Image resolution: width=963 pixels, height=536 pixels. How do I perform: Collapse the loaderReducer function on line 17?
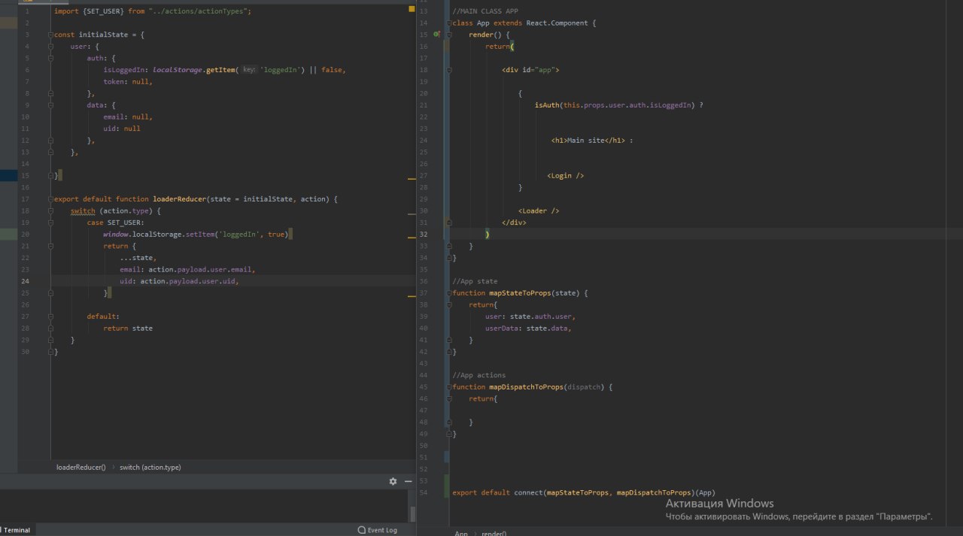(51, 199)
